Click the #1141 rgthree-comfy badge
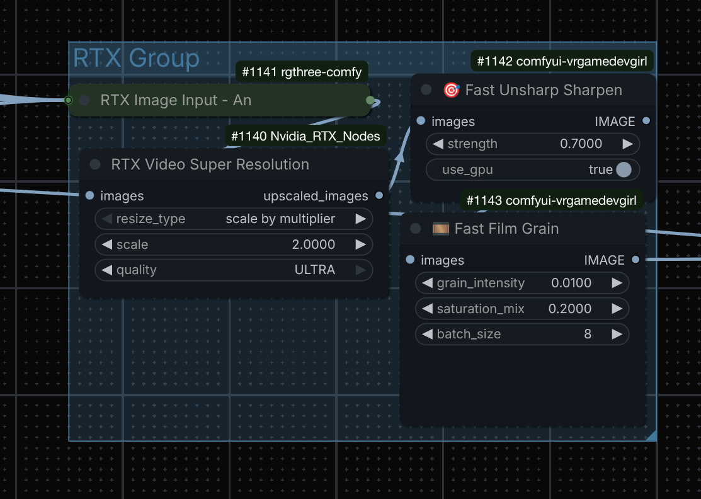The image size is (701, 499). (302, 72)
